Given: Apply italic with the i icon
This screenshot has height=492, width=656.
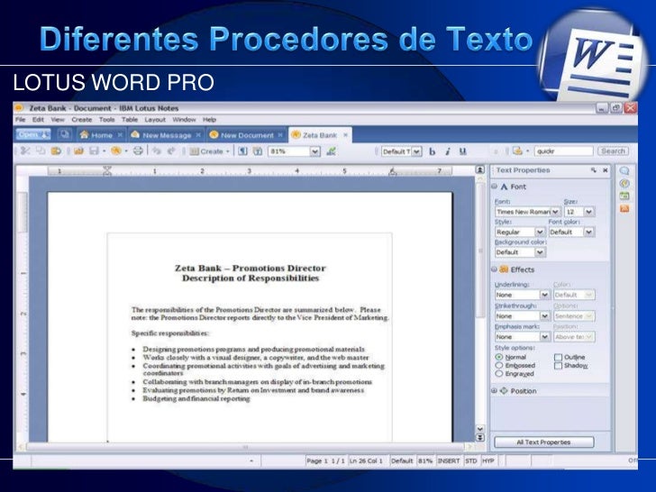Looking at the screenshot, I should pyautogui.click(x=448, y=151).
